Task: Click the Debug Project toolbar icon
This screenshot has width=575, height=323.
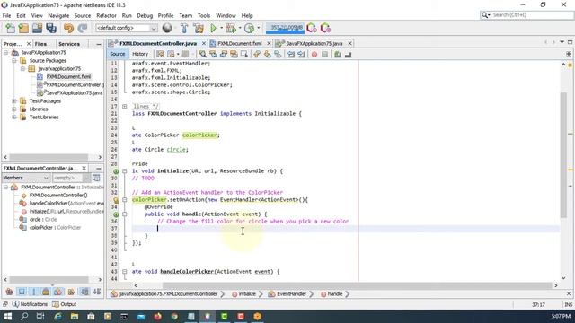Action: tap(231, 28)
